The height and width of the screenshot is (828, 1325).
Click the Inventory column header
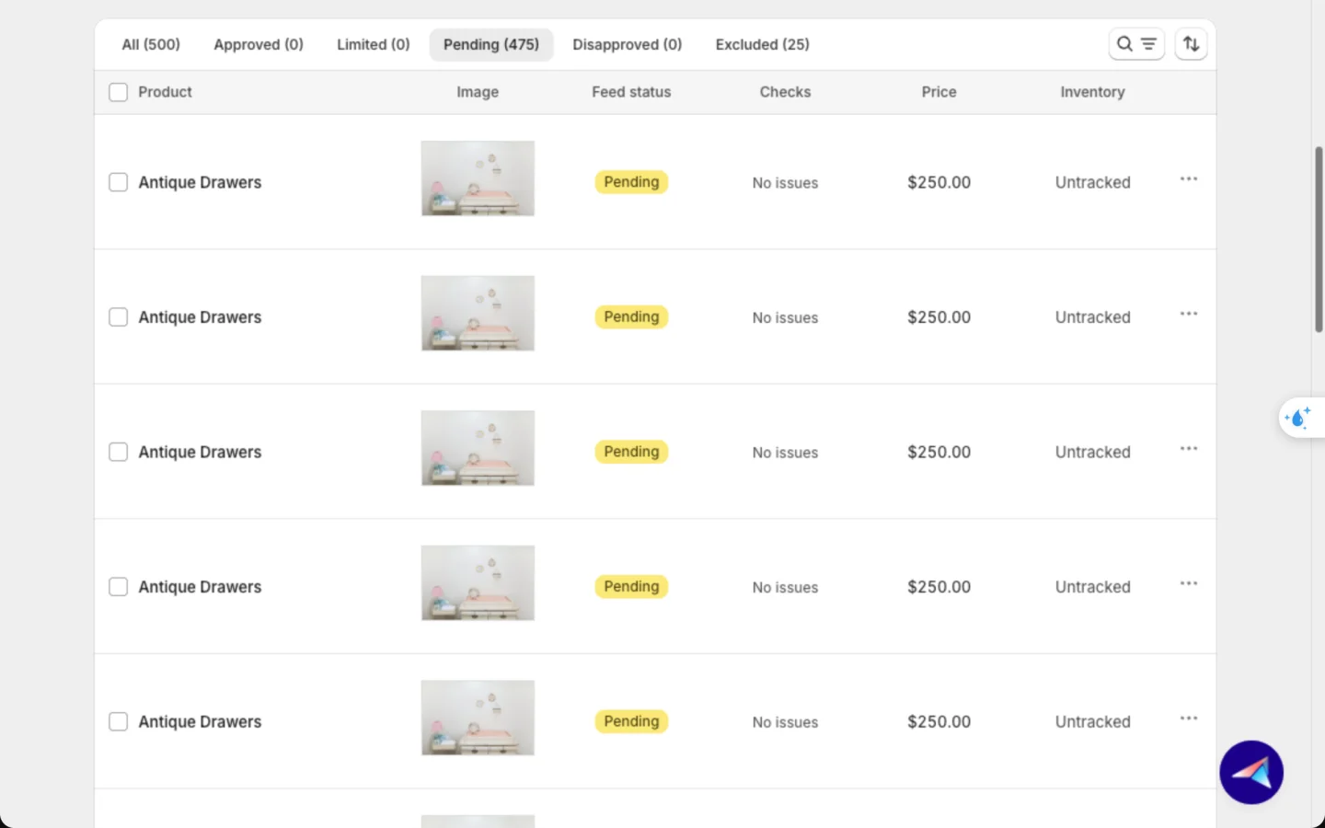pos(1092,92)
